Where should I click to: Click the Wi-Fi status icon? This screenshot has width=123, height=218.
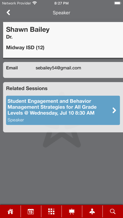click(x=35, y=3)
